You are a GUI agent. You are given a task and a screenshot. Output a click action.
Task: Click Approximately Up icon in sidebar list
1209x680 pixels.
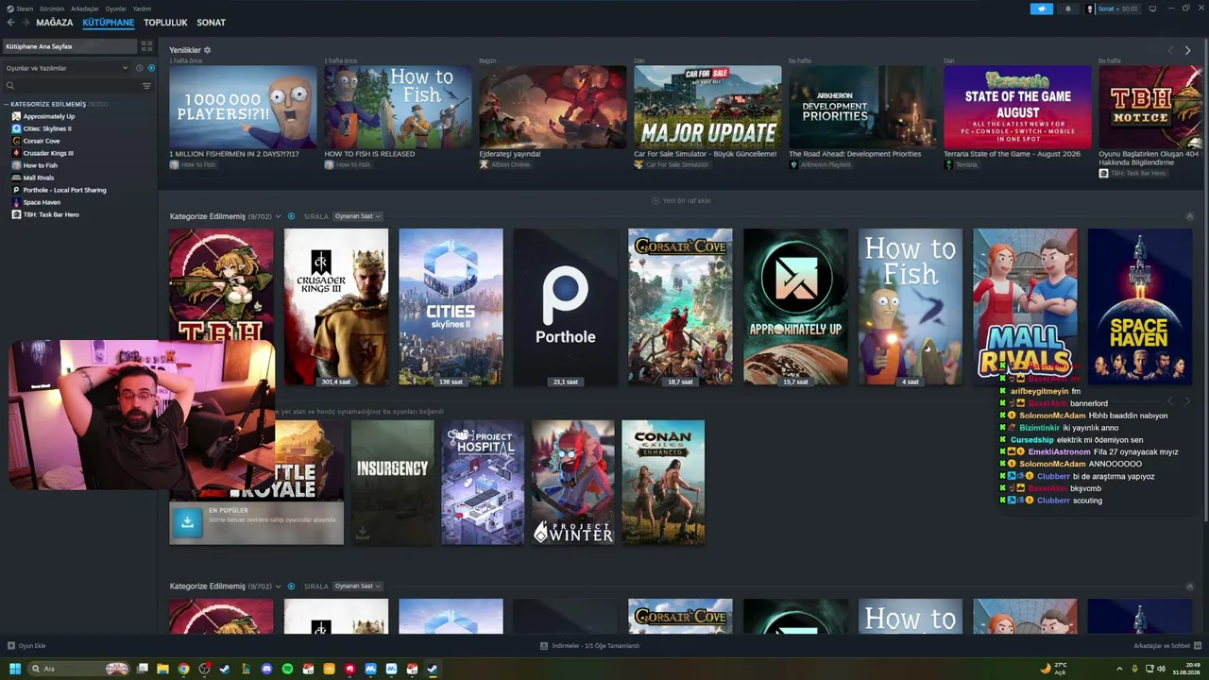(x=16, y=116)
